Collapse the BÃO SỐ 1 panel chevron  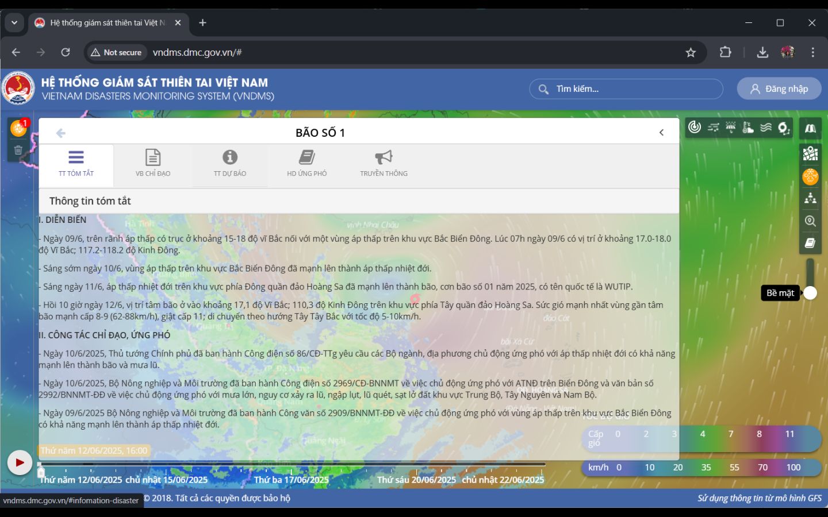pos(661,133)
